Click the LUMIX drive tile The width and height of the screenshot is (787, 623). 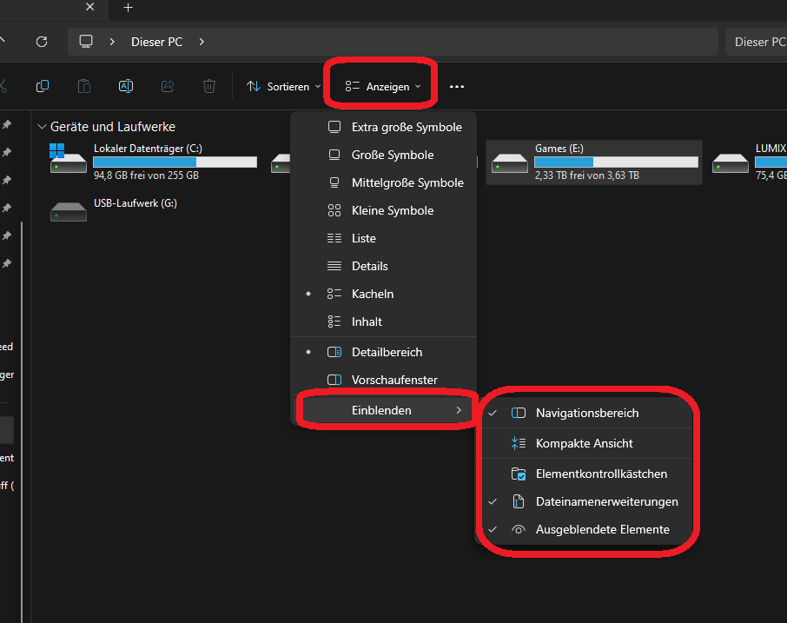749,162
